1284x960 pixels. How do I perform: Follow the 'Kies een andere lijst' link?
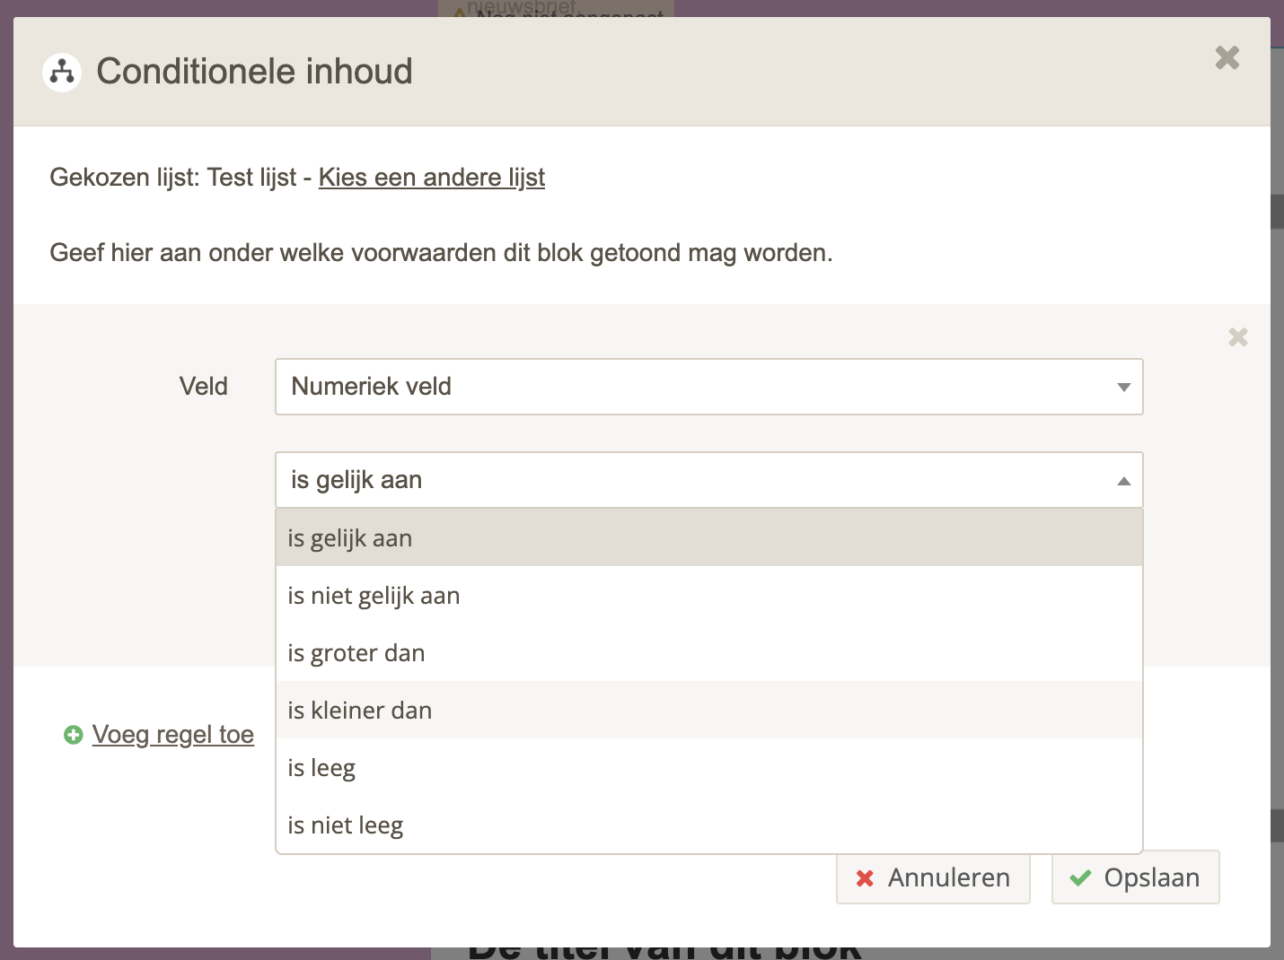(431, 178)
